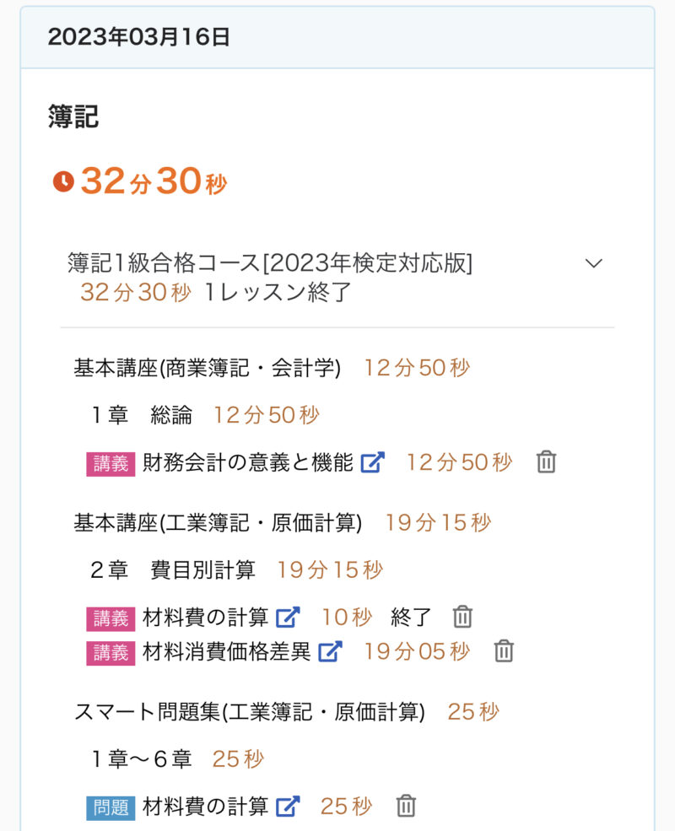
Task: Click the 2023年03月16日 date header
Action: [139, 37]
